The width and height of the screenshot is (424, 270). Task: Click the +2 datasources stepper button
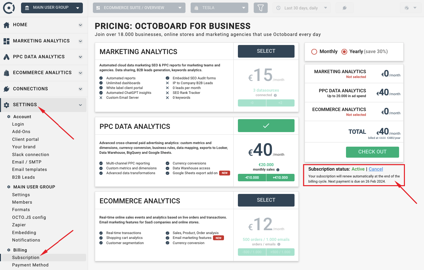[281, 103]
